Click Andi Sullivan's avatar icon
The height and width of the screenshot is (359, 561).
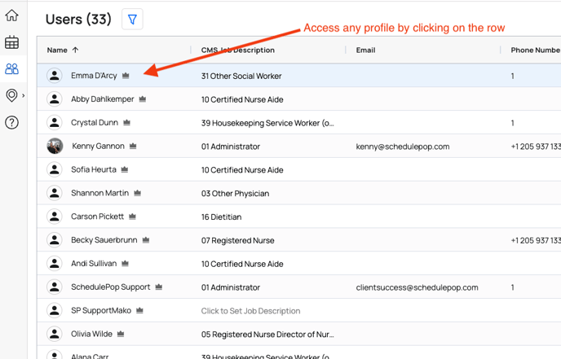click(x=55, y=264)
